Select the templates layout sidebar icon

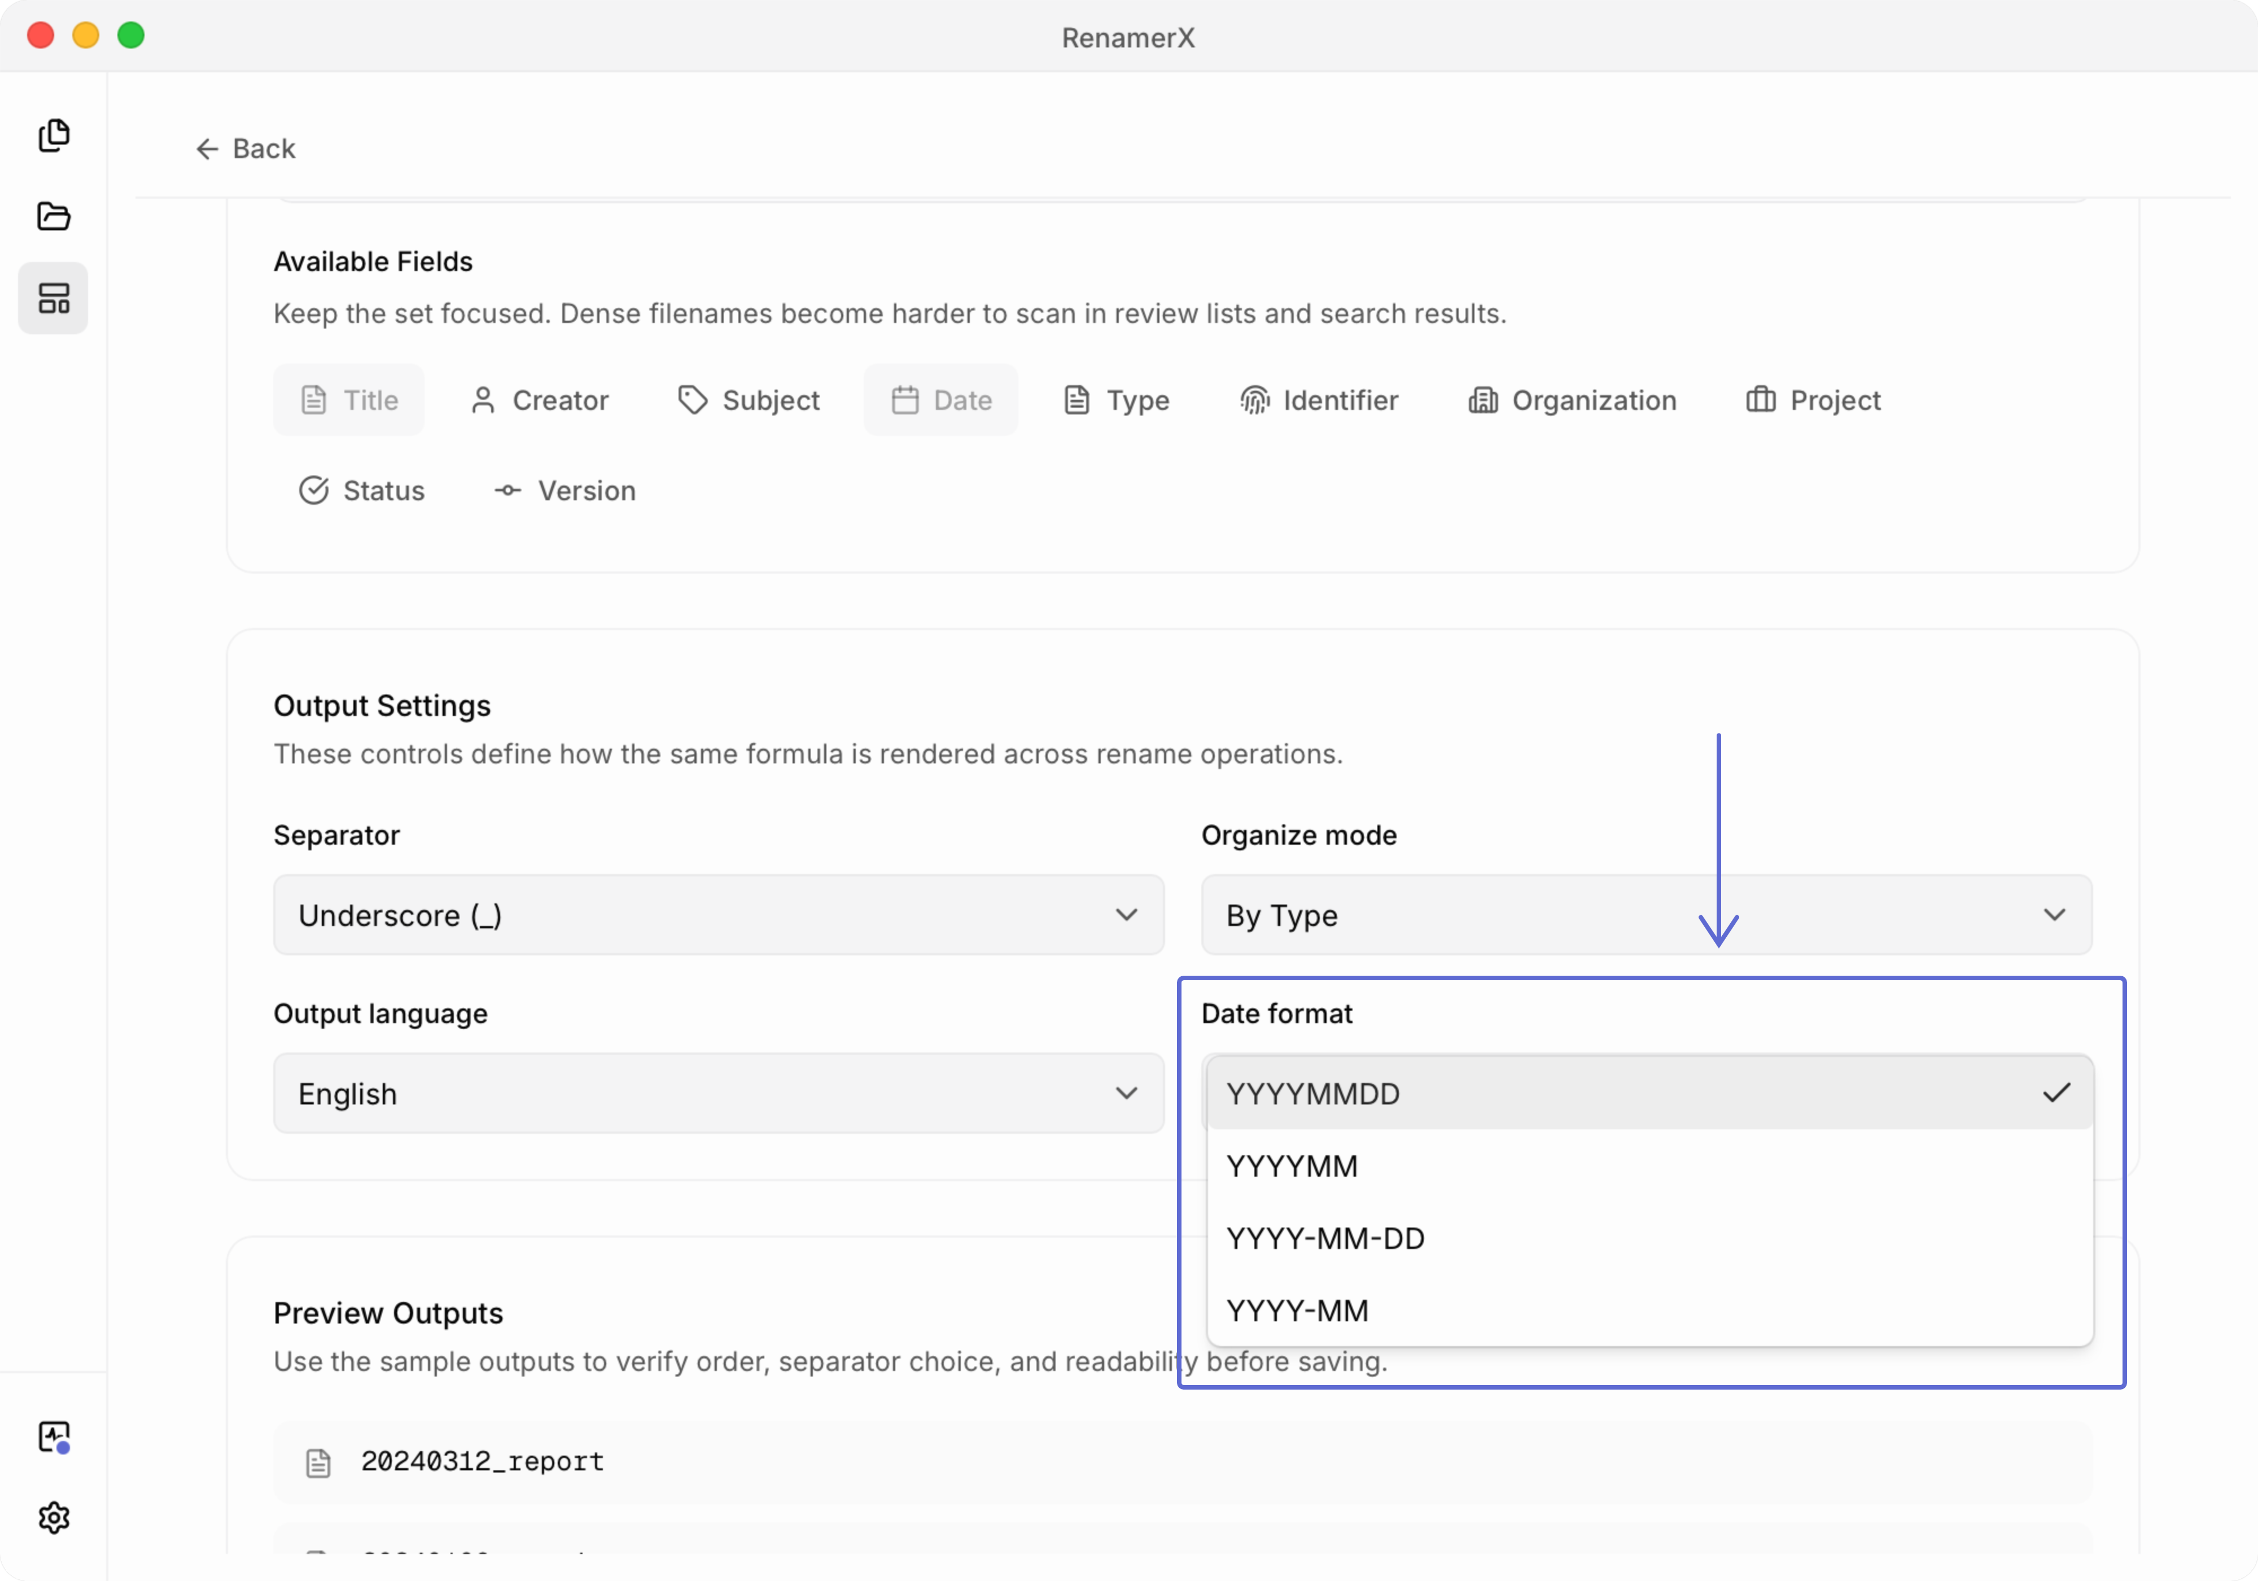click(x=53, y=298)
